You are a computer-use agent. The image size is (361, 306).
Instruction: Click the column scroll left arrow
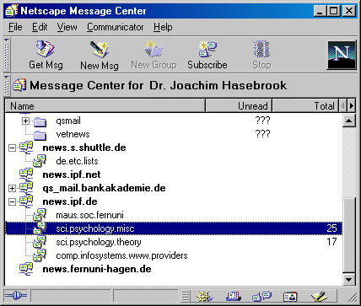click(x=342, y=106)
